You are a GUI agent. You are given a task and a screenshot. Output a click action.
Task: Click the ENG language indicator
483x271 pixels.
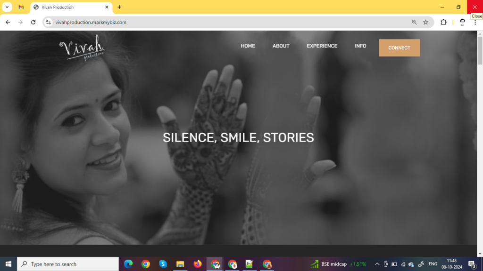(x=433, y=264)
